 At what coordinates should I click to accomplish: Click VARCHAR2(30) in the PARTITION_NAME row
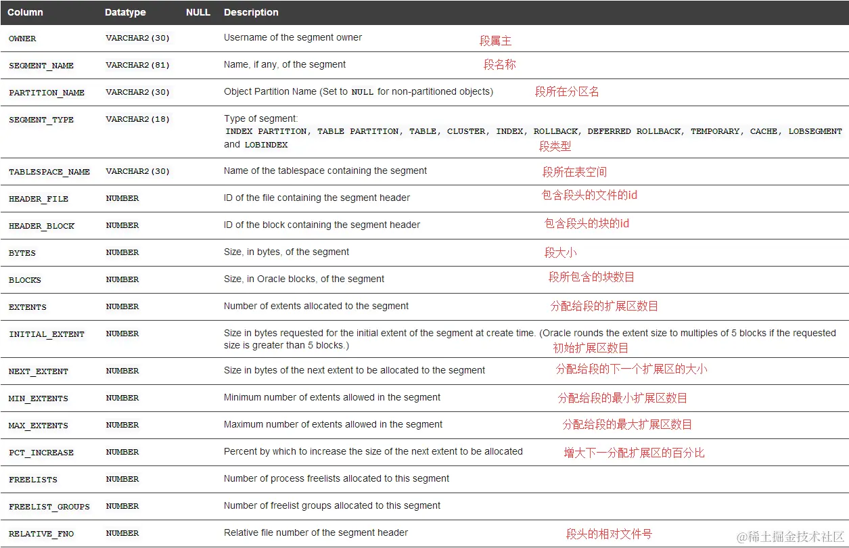coord(138,92)
